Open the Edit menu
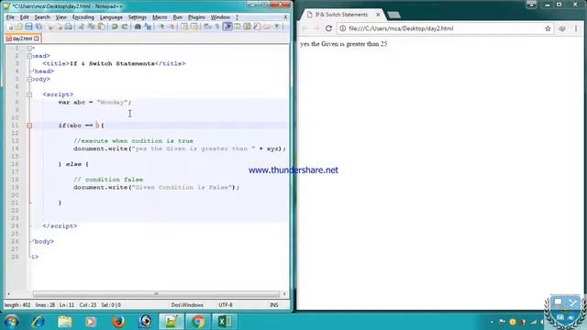The image size is (587, 330). [25, 17]
